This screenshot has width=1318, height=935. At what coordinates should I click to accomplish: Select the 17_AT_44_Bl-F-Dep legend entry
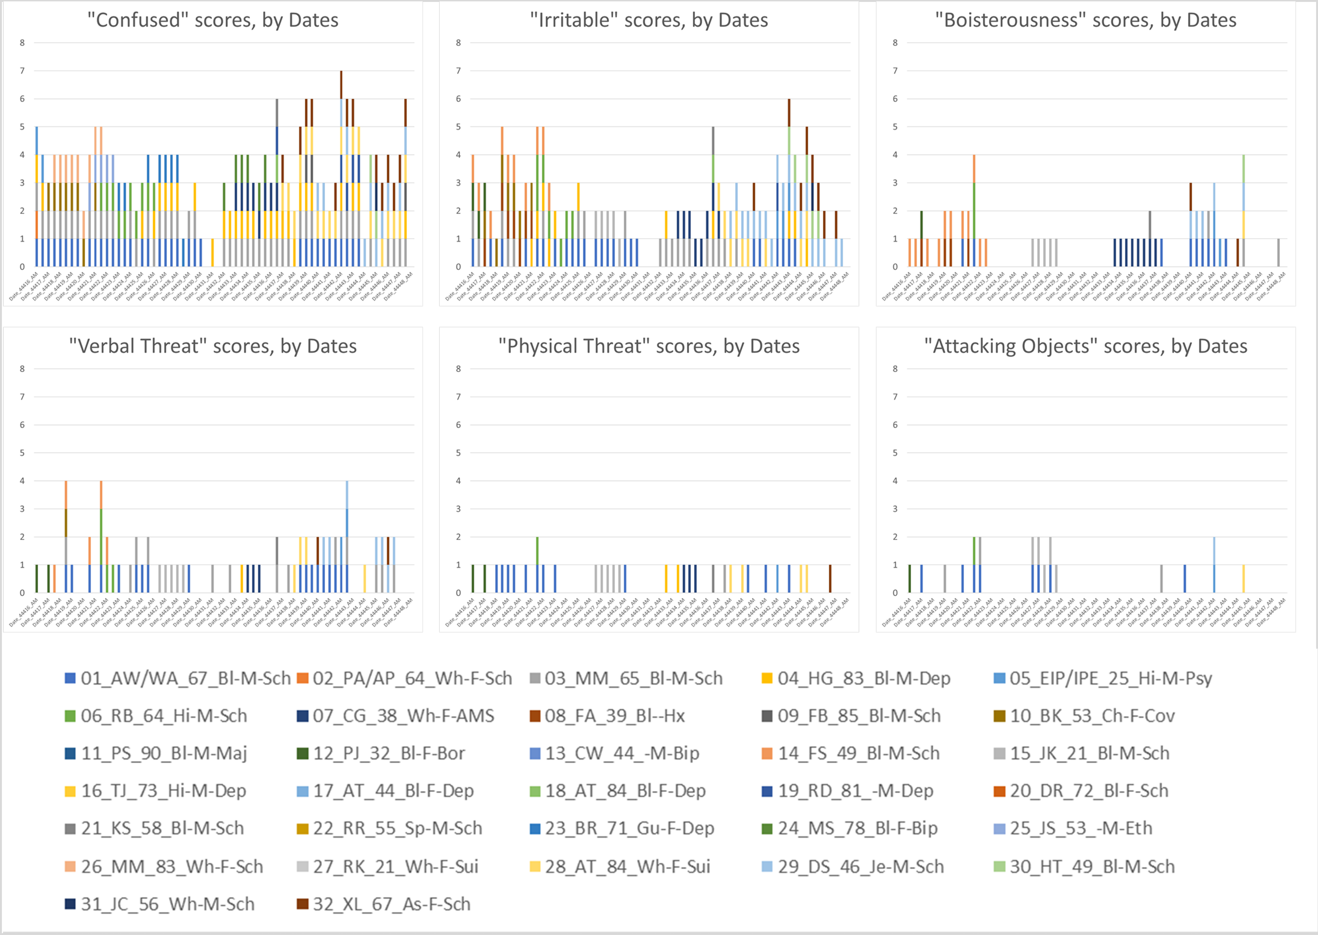(393, 791)
